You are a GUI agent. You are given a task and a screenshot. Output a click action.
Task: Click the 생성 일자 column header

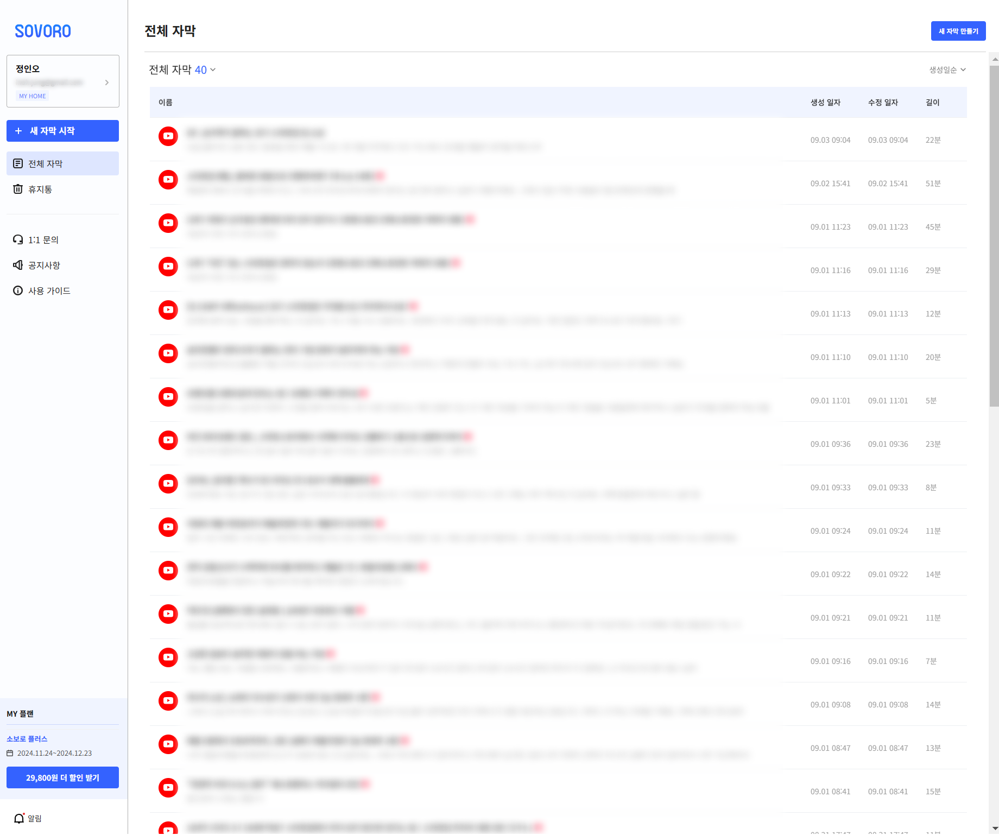[825, 102]
